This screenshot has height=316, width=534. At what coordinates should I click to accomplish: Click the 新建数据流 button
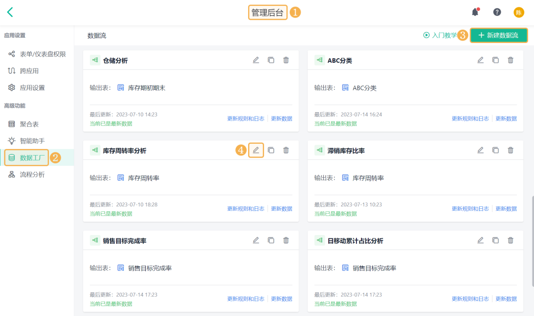click(x=498, y=36)
